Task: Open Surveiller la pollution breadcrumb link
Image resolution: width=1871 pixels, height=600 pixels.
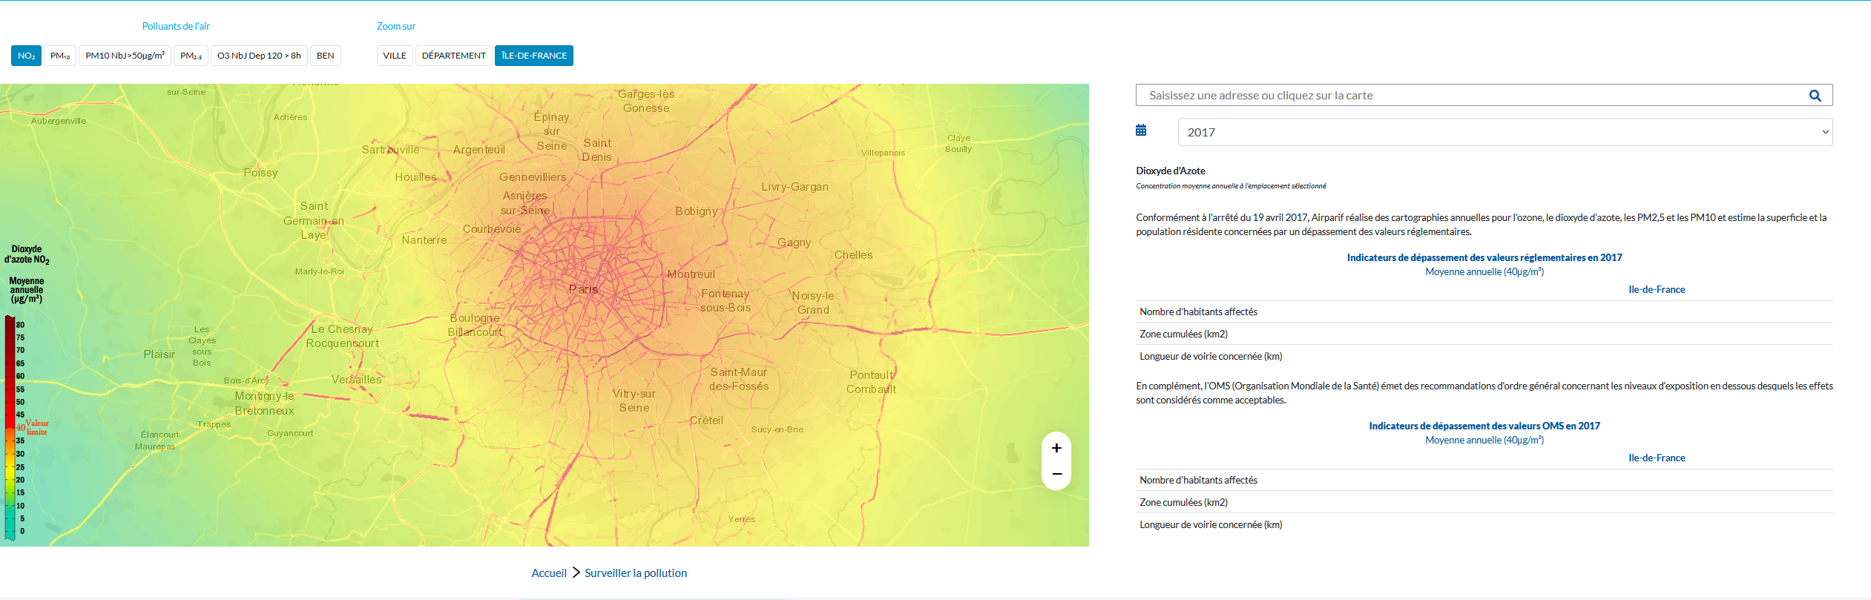Action: [x=635, y=573]
